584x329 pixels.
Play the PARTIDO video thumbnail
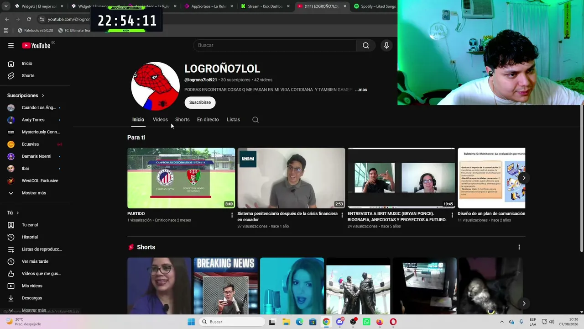(181, 178)
